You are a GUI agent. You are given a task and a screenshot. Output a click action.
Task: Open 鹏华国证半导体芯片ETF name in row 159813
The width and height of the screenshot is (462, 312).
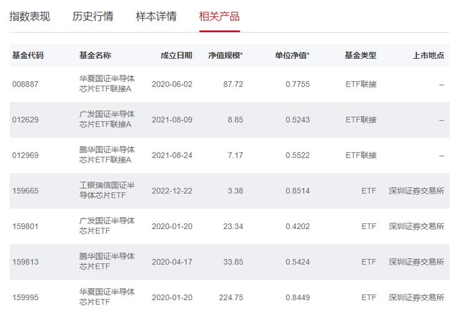pos(107,261)
